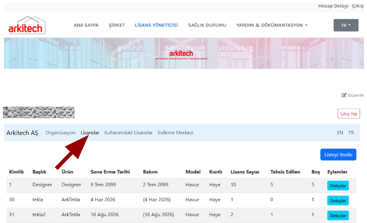
Task: Click the Kimlik column header
Action: coord(16,172)
